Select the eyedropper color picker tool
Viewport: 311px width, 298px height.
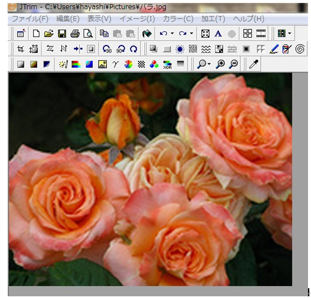254,64
